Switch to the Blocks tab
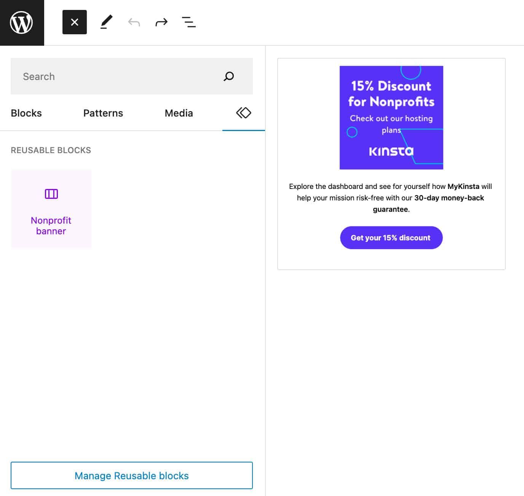This screenshot has height=496, width=524. coord(26,113)
